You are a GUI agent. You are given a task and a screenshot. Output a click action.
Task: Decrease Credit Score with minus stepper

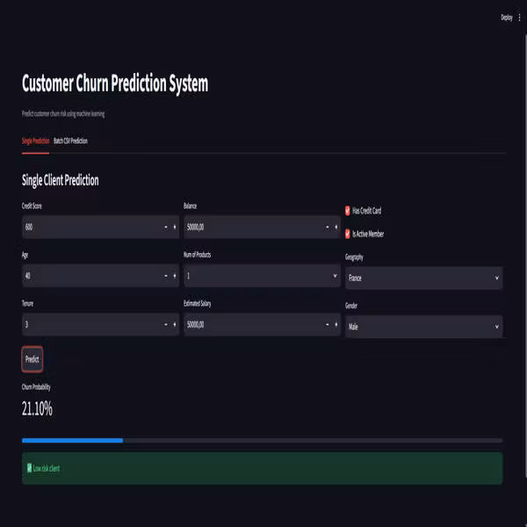(x=166, y=227)
